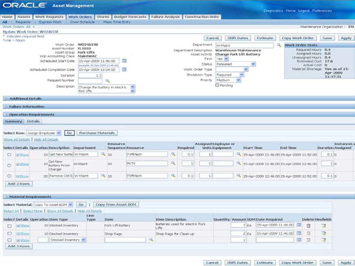Search department for Get New Batte operation row
The height and width of the screenshot is (266, 355).
103,154
